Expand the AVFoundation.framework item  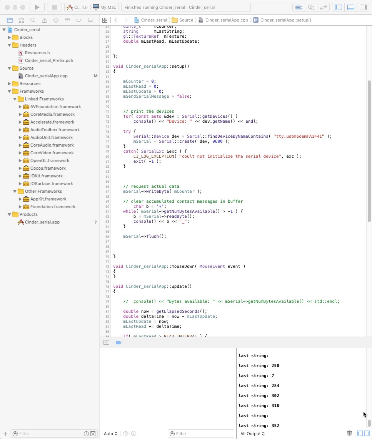coord(20,107)
